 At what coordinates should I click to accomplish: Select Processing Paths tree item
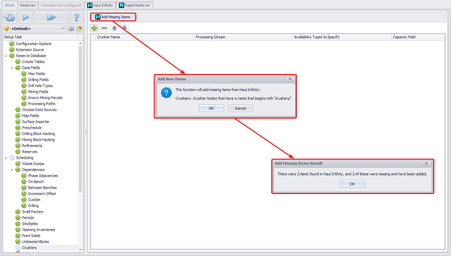42,104
